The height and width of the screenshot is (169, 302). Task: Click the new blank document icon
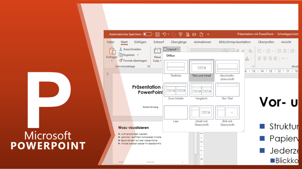point(201,34)
